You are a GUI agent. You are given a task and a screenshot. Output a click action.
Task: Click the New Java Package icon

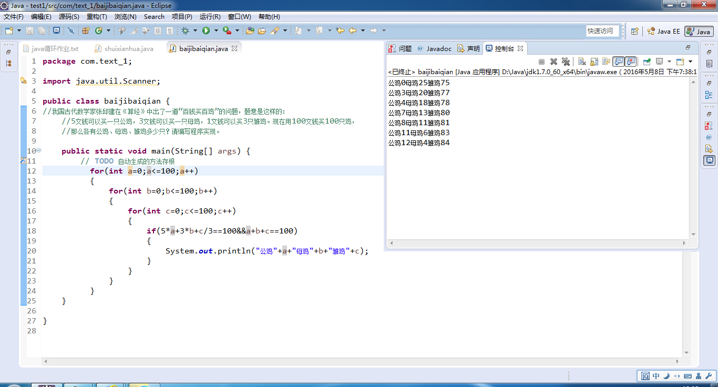pos(86,30)
